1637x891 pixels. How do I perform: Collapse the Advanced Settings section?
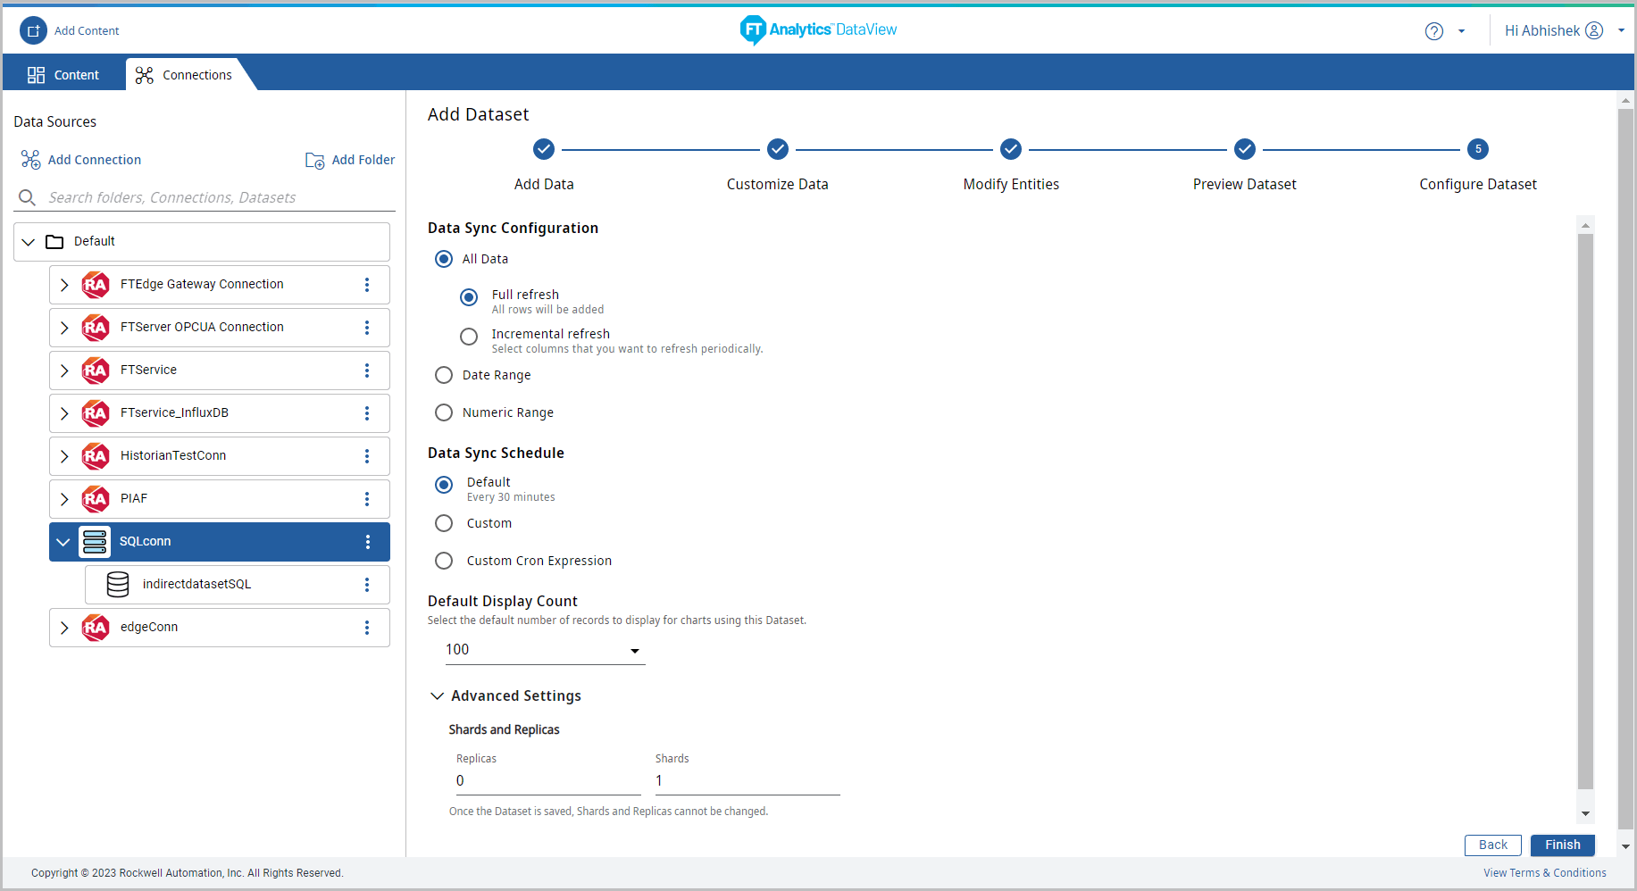click(x=438, y=696)
